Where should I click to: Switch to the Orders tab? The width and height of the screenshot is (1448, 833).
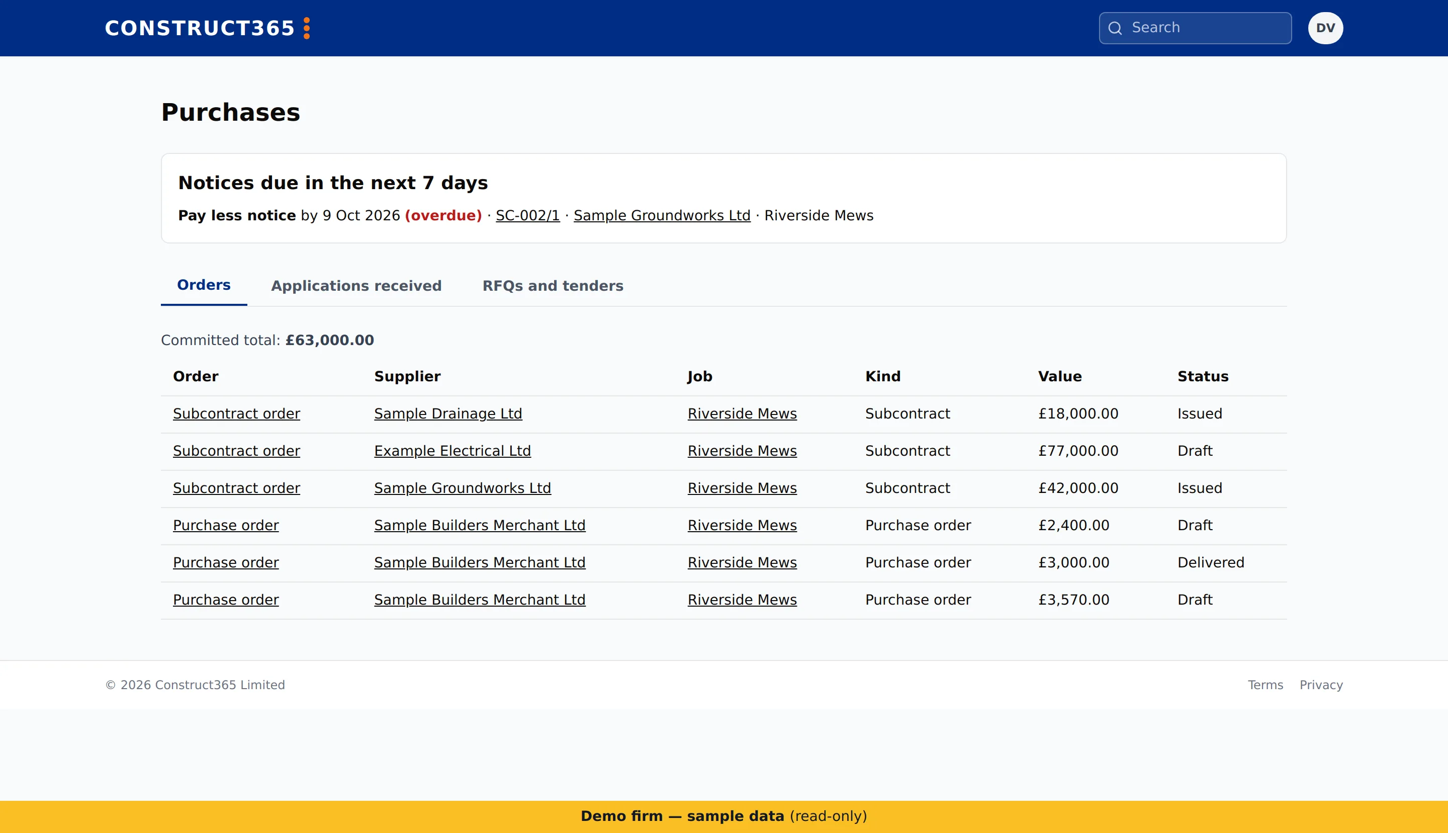(204, 285)
